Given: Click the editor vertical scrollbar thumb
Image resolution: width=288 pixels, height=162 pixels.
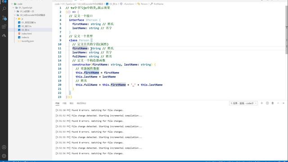Looking at the screenshot, I should (287, 30).
